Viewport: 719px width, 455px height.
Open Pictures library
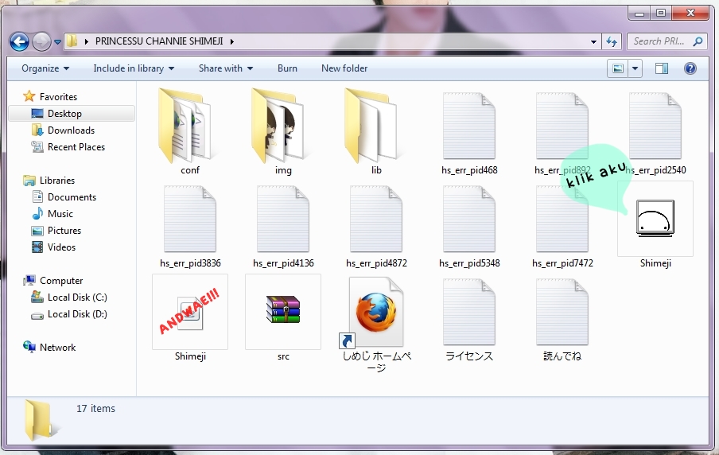pyautogui.click(x=64, y=230)
